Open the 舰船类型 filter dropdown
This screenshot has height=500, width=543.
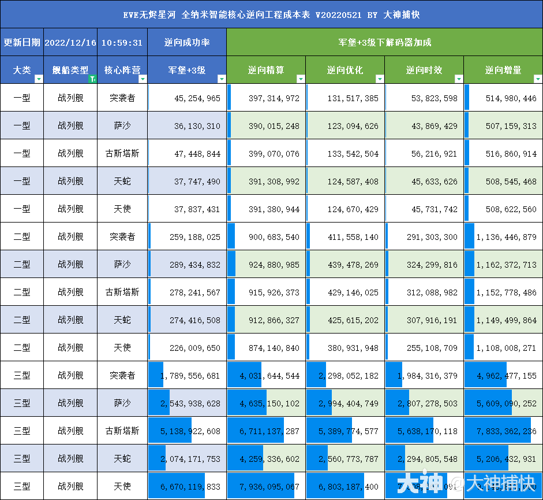point(92,79)
